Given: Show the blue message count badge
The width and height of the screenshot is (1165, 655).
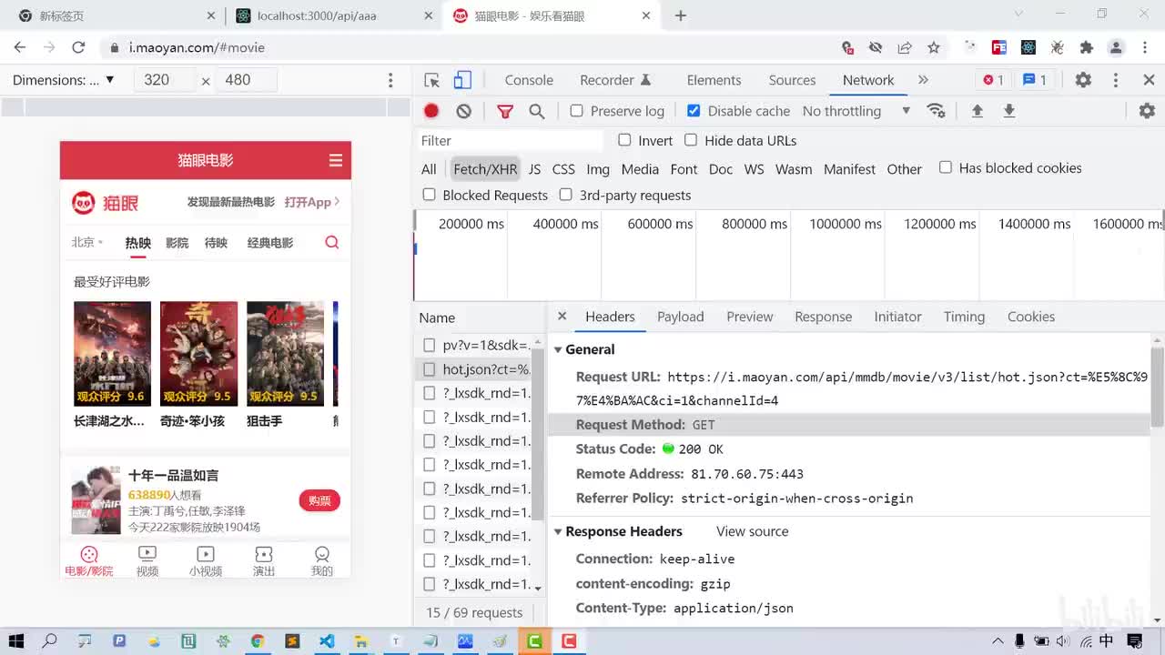Looking at the screenshot, I should (1035, 80).
